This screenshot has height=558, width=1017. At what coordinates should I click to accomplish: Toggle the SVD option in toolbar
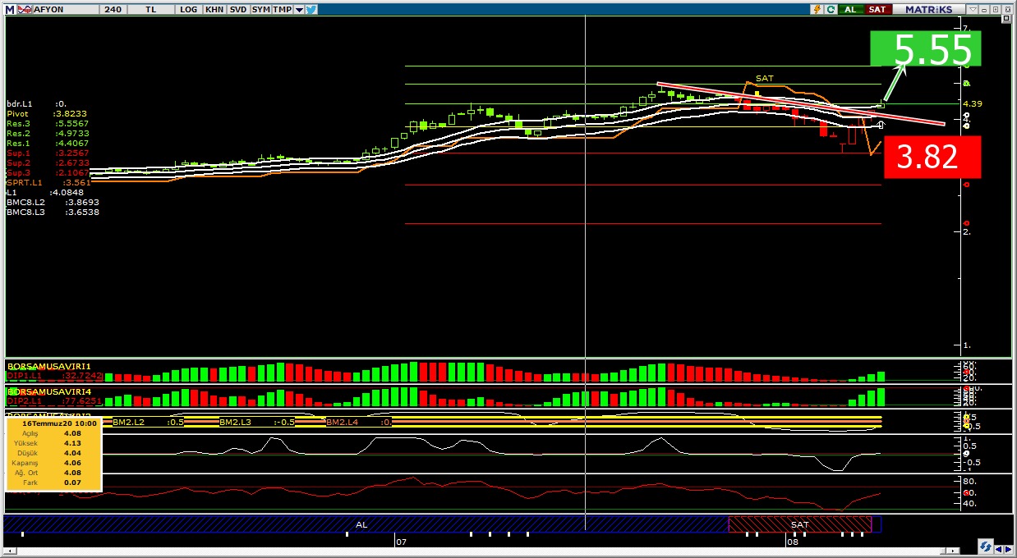point(237,9)
